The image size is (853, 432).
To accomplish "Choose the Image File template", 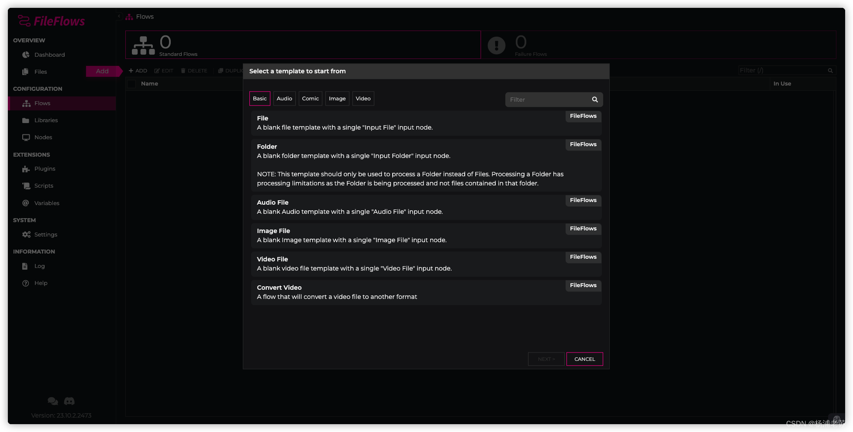I will pos(426,236).
